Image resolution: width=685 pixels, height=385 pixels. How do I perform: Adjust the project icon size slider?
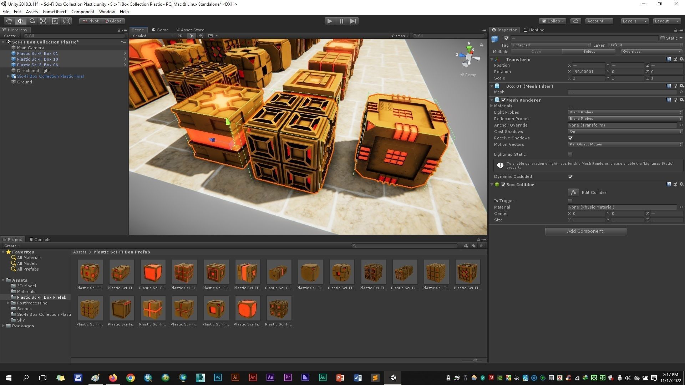(x=475, y=360)
